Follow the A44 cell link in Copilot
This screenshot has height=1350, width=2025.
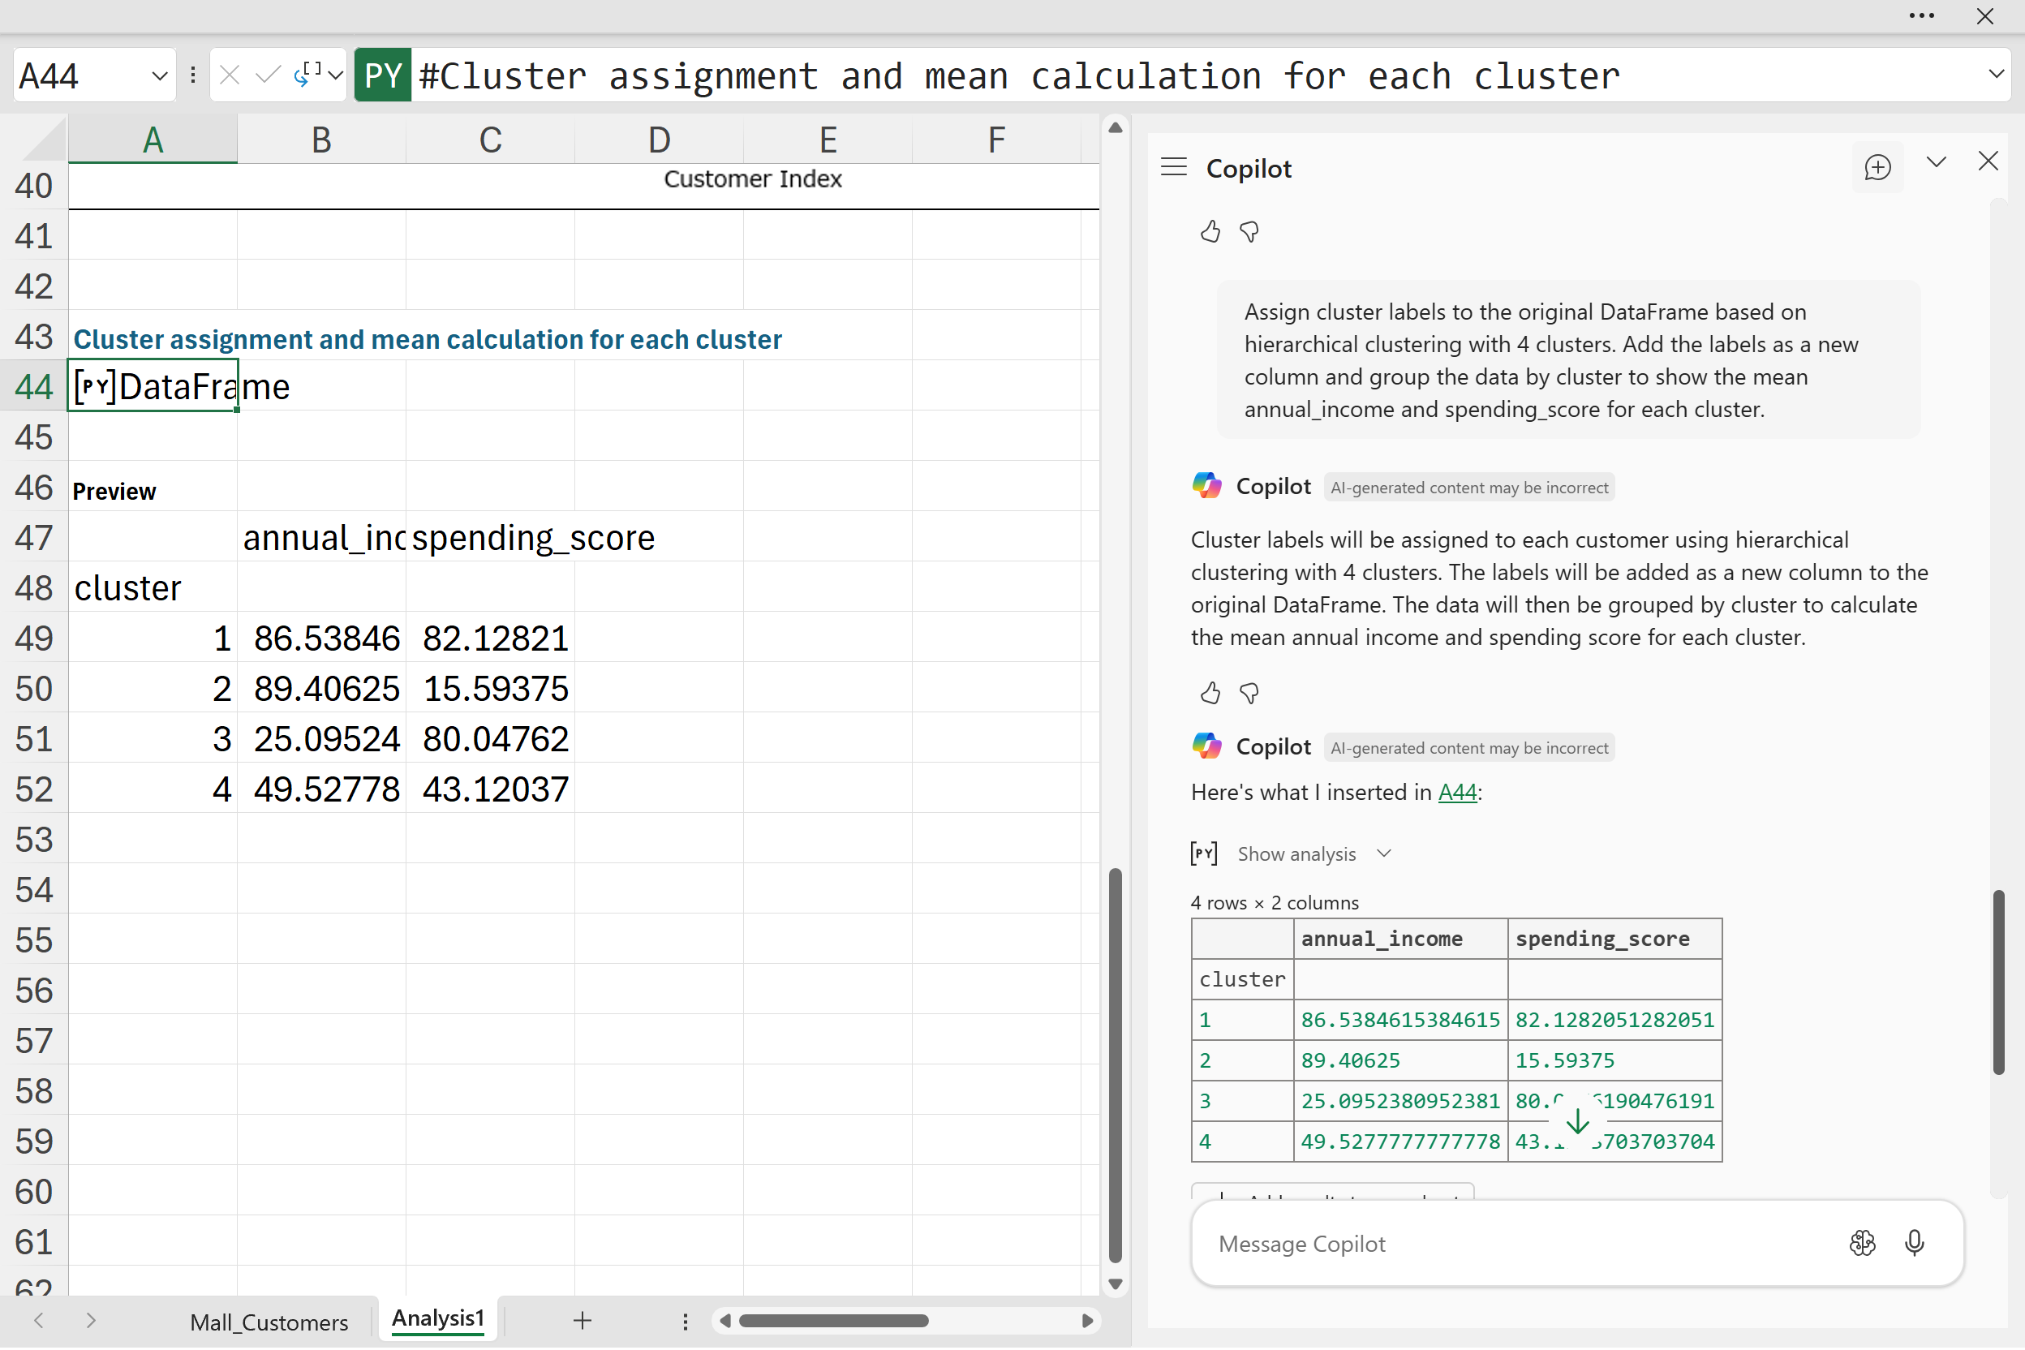[x=1457, y=792]
